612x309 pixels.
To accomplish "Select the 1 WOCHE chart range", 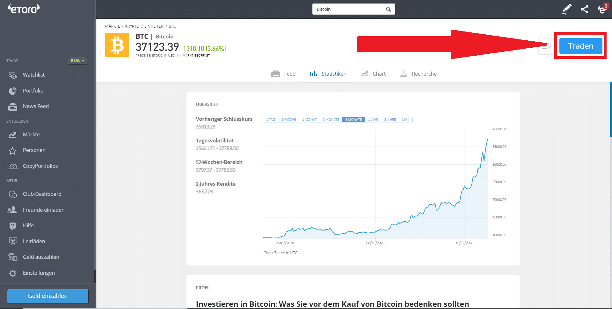I will pos(288,120).
